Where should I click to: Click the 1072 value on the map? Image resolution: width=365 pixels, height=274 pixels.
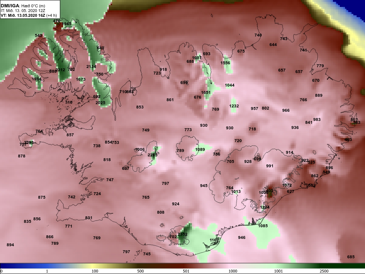(287, 186)
